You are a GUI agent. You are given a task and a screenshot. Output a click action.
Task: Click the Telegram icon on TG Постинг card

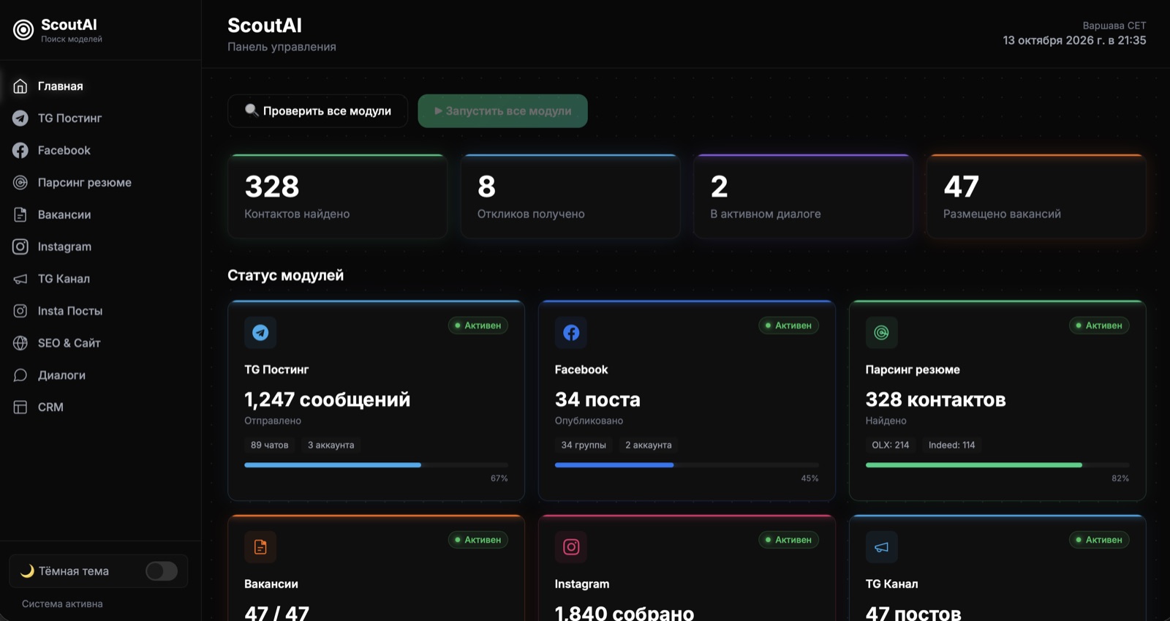pos(260,333)
